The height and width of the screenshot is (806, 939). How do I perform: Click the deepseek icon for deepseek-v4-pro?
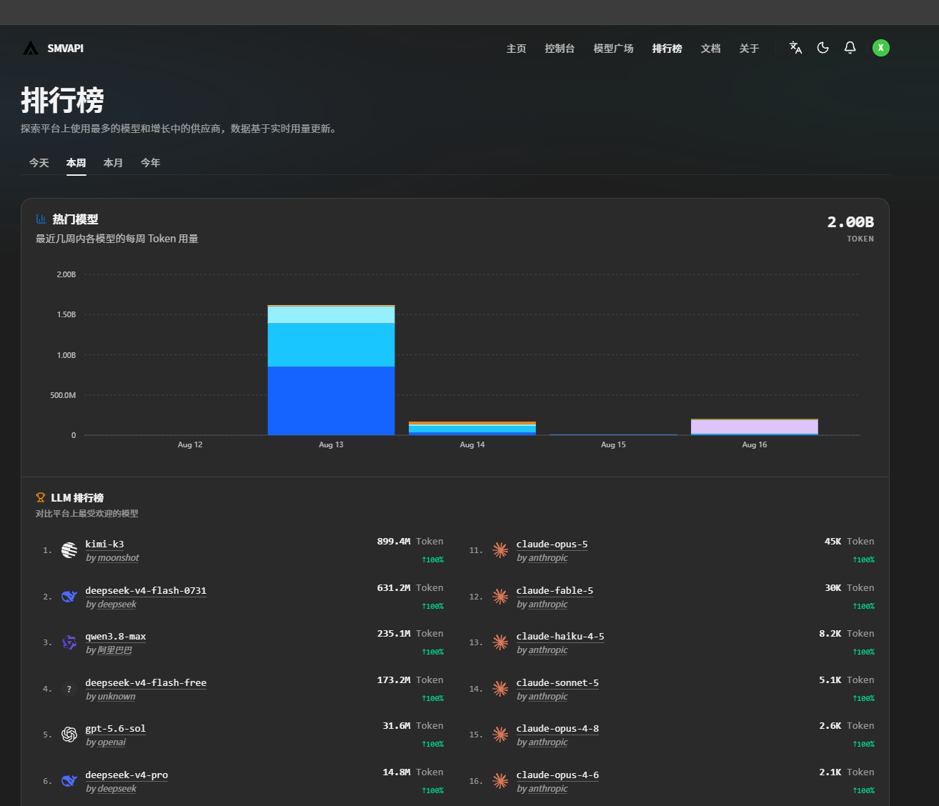pyautogui.click(x=69, y=781)
